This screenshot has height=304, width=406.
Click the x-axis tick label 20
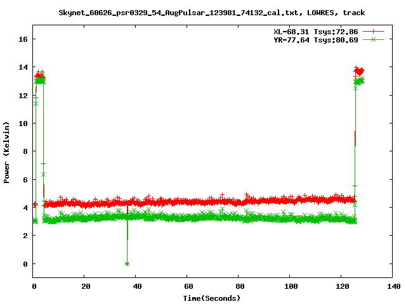86,286
